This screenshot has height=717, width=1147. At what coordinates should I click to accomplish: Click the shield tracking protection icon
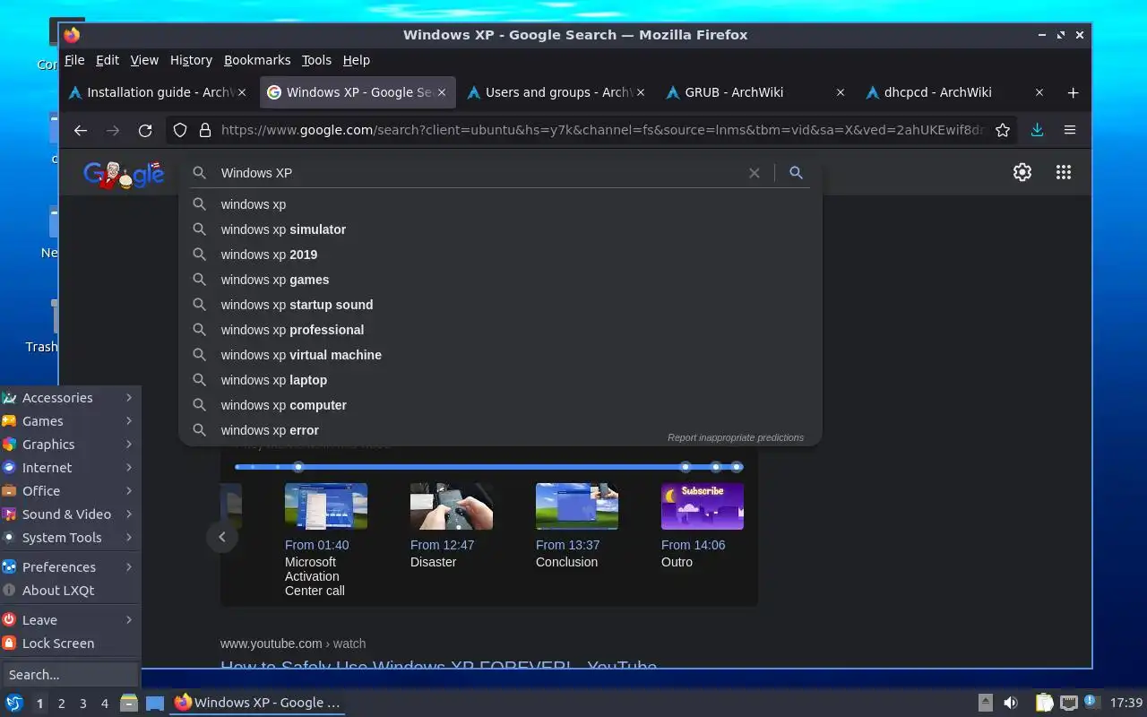(180, 130)
